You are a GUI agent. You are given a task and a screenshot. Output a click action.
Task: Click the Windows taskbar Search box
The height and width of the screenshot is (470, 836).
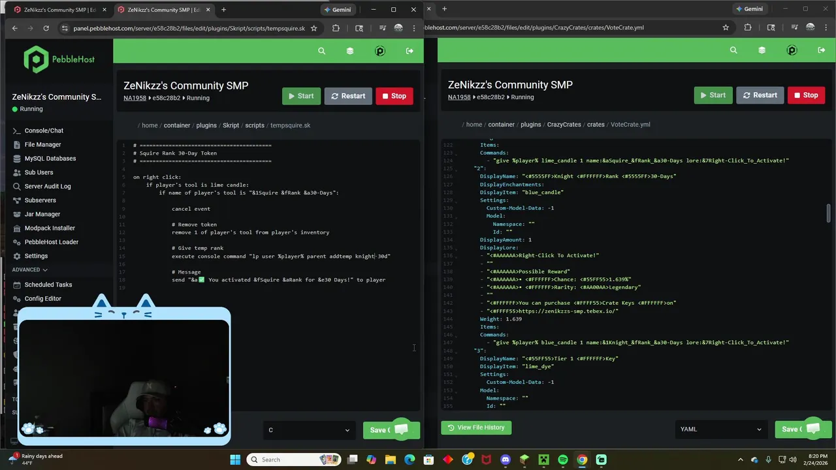click(x=294, y=460)
